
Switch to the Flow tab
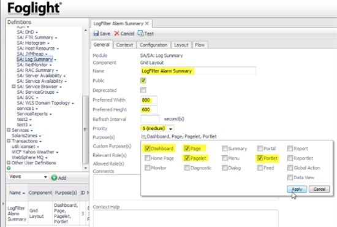(x=200, y=45)
